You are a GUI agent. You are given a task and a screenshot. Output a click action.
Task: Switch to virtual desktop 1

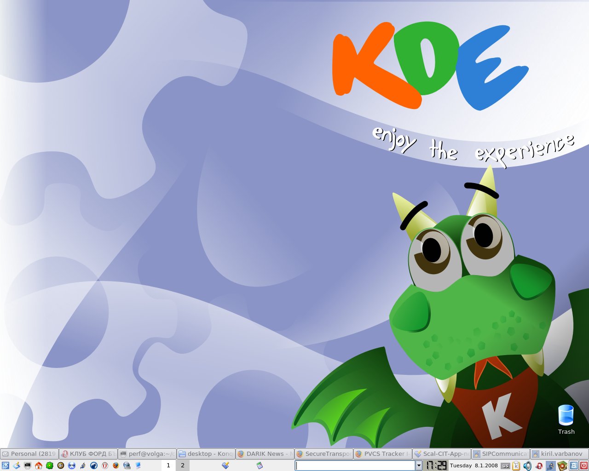pyautogui.click(x=168, y=465)
